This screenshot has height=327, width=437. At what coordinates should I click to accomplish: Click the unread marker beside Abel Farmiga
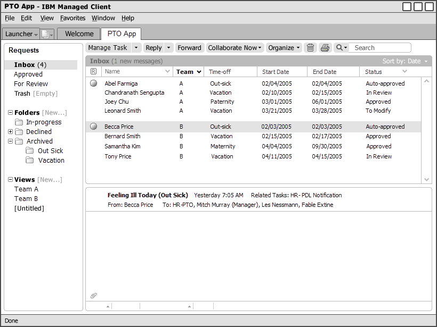pyautogui.click(x=94, y=83)
